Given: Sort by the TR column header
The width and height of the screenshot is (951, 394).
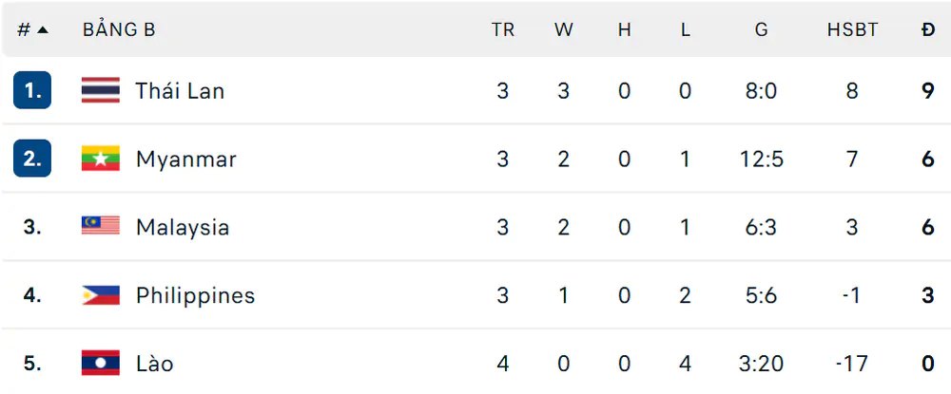Looking at the screenshot, I should pyautogui.click(x=503, y=29).
